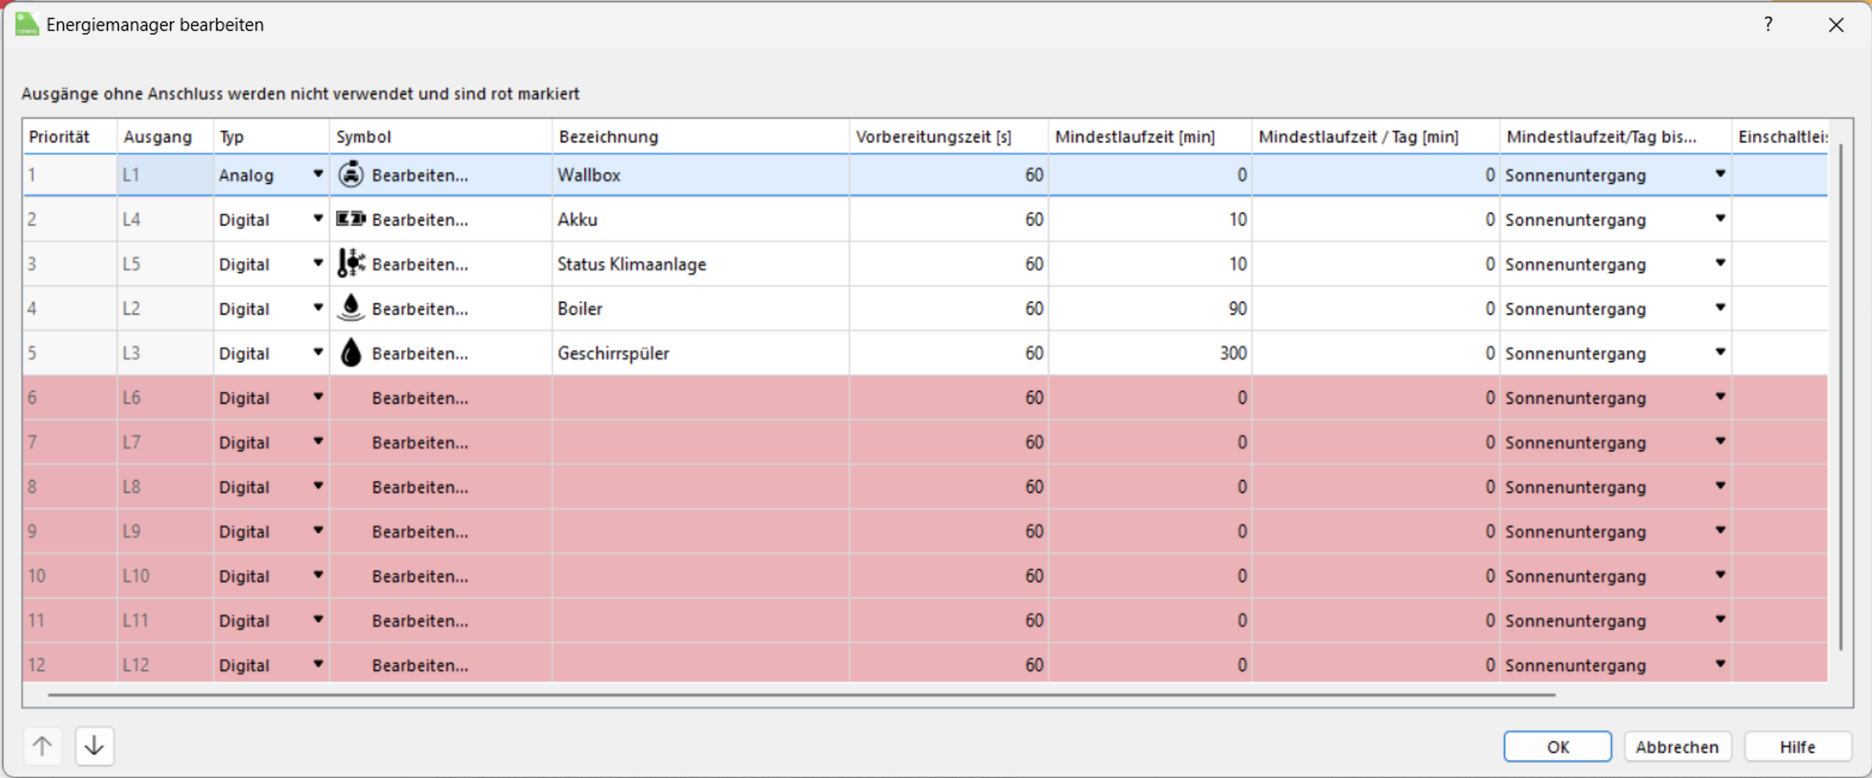This screenshot has width=1872, height=778.
Task: Open the Typ dropdown for output L4
Action: [x=318, y=219]
